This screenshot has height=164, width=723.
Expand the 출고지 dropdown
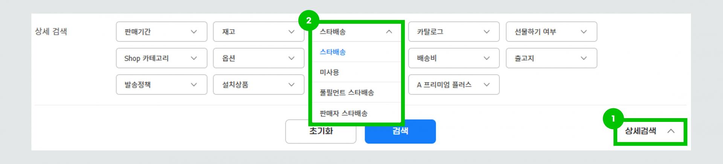click(551, 58)
